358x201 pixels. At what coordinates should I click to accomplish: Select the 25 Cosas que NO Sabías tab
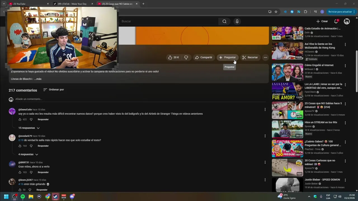point(117,4)
